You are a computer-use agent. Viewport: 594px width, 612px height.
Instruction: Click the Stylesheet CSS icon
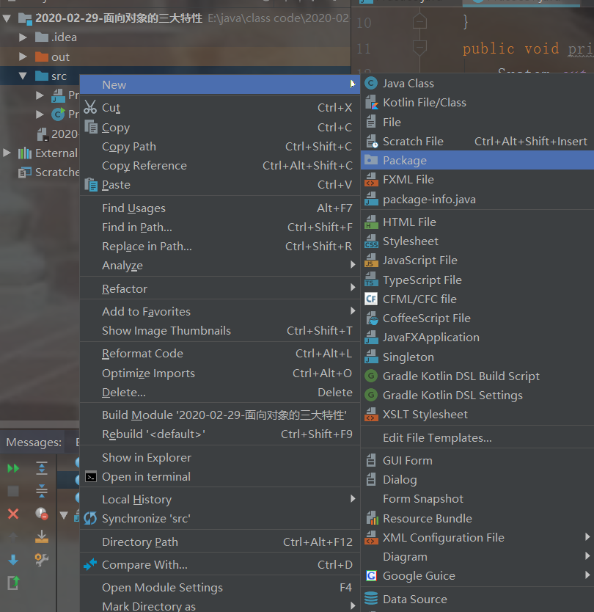371,241
